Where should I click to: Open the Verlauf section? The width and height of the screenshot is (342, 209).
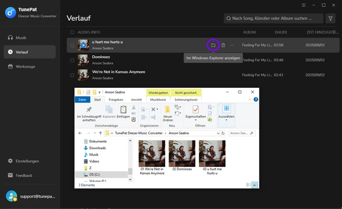pos(30,52)
